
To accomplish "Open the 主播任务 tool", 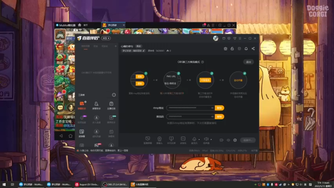I will coord(111,106).
